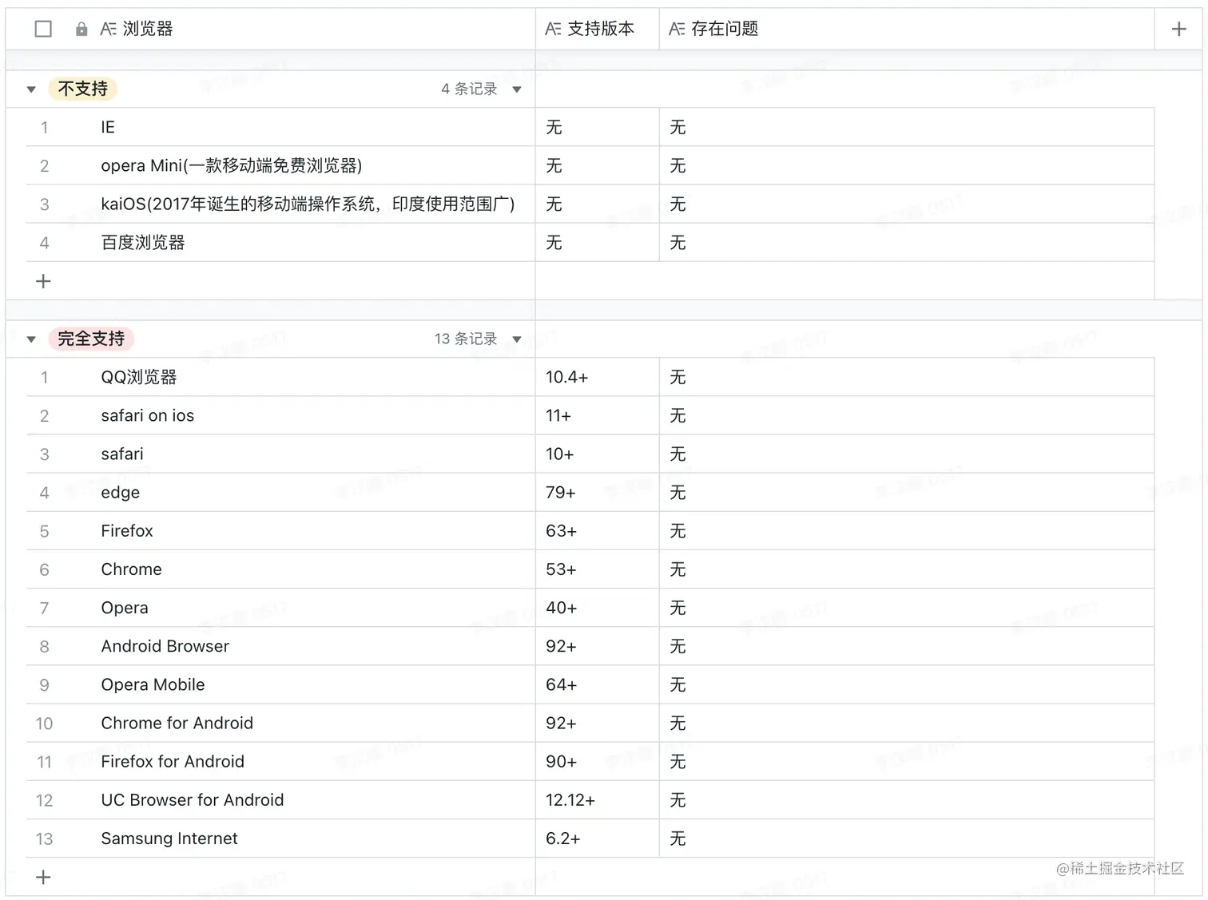Image resolution: width=1208 pixels, height=900 pixels.
Task: Click the 不支持 group tag
Action: [83, 89]
